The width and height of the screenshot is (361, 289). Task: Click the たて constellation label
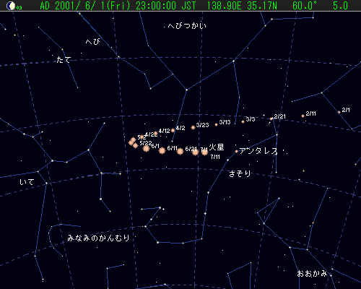click(64, 60)
